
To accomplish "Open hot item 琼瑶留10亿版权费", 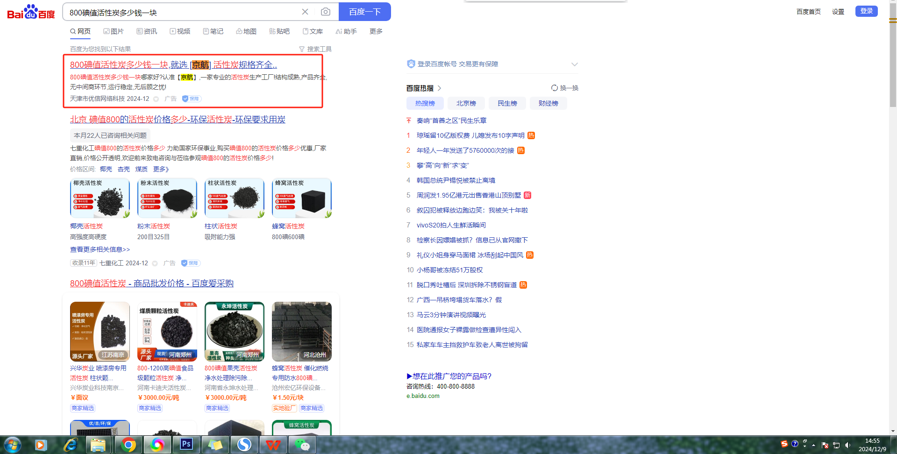I will coord(470,135).
